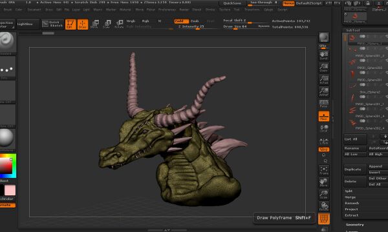Image resolution: width=388 pixels, height=232 pixels.
Task: Expand the Remesh section
Action: (352, 203)
